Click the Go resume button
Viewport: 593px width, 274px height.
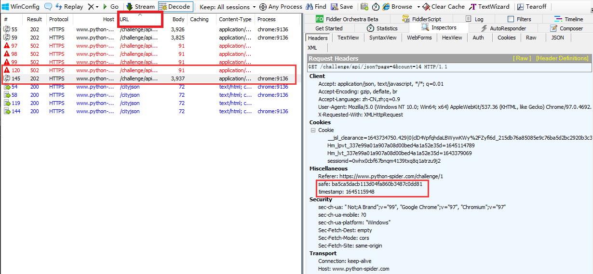[110, 7]
